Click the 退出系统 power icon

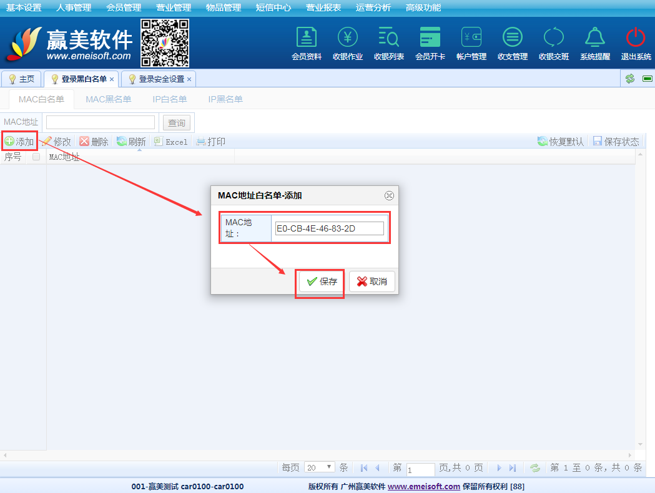click(636, 39)
